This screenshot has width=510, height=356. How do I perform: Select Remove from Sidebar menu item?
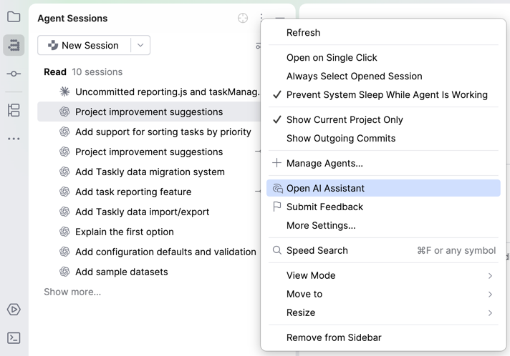point(383,337)
